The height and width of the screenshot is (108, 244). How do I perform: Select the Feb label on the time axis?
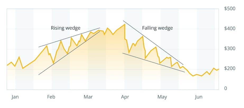tap(51, 97)
